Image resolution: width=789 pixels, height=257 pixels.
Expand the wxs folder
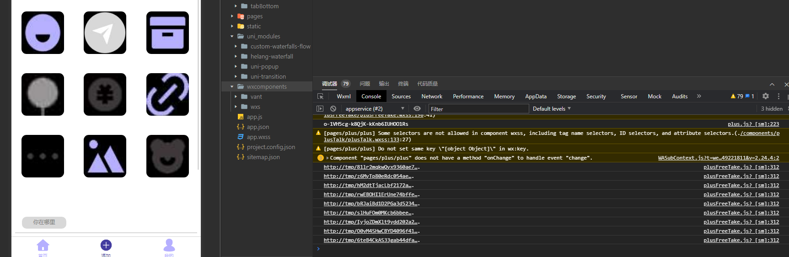coord(236,107)
